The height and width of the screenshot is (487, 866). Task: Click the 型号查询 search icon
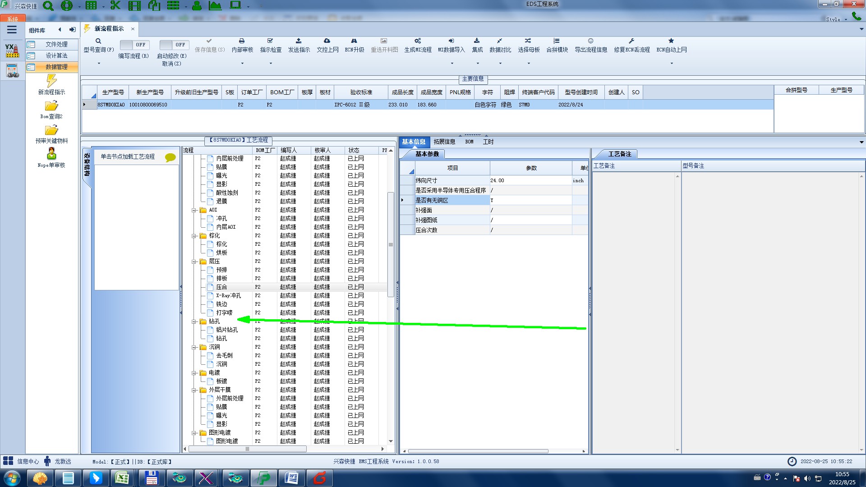pos(98,41)
